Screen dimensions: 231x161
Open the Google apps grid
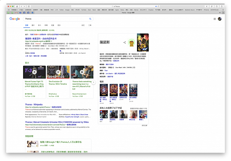coord(215,19)
